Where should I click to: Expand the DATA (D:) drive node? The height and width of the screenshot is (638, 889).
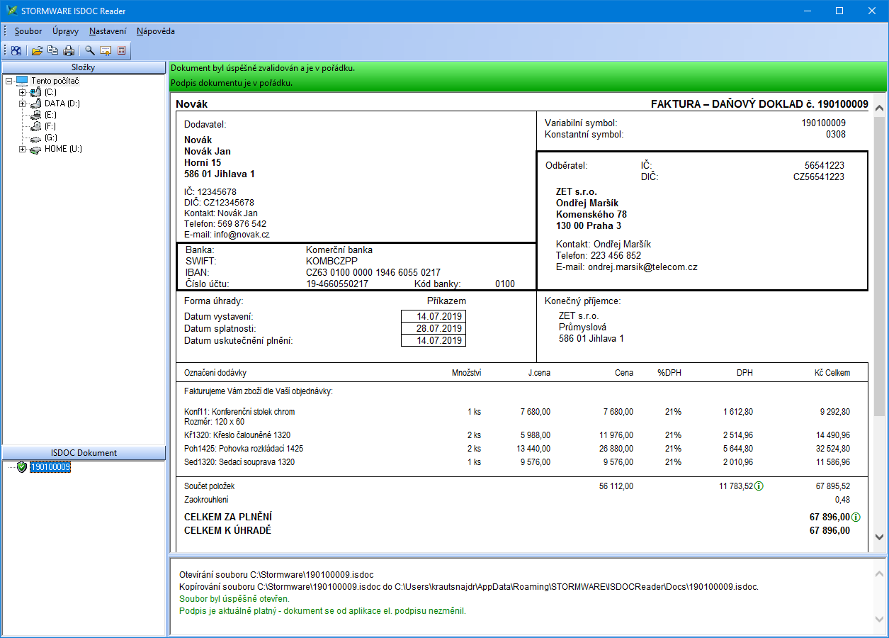tap(22, 103)
